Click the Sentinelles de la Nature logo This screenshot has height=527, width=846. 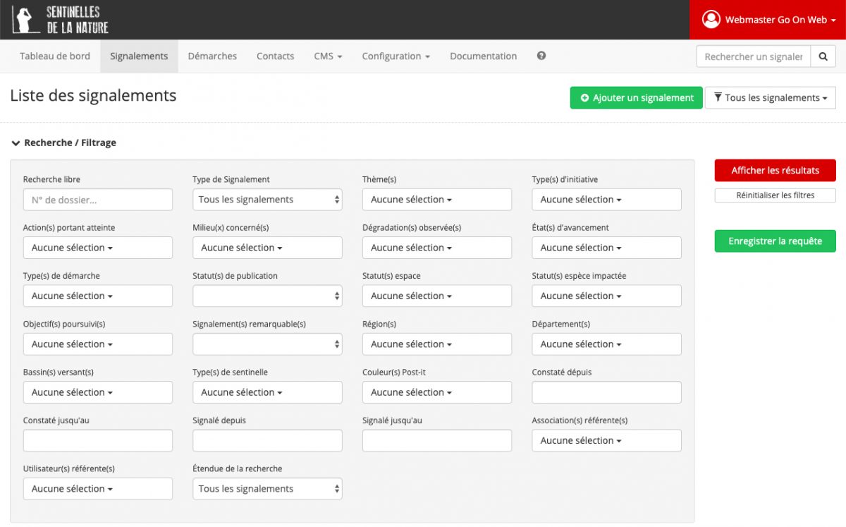(61, 20)
